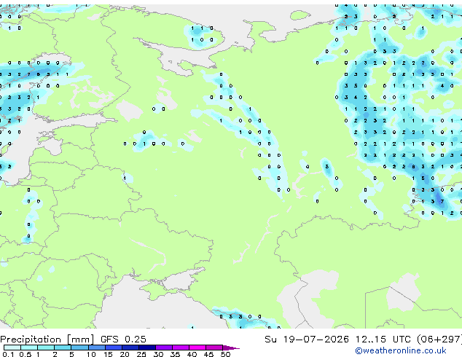
Task: Click the '0.1' legend scale label
Action: pos(8,354)
